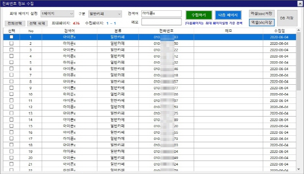Click the 전체선택 button
The width and height of the screenshot is (304, 174).
(15, 23)
